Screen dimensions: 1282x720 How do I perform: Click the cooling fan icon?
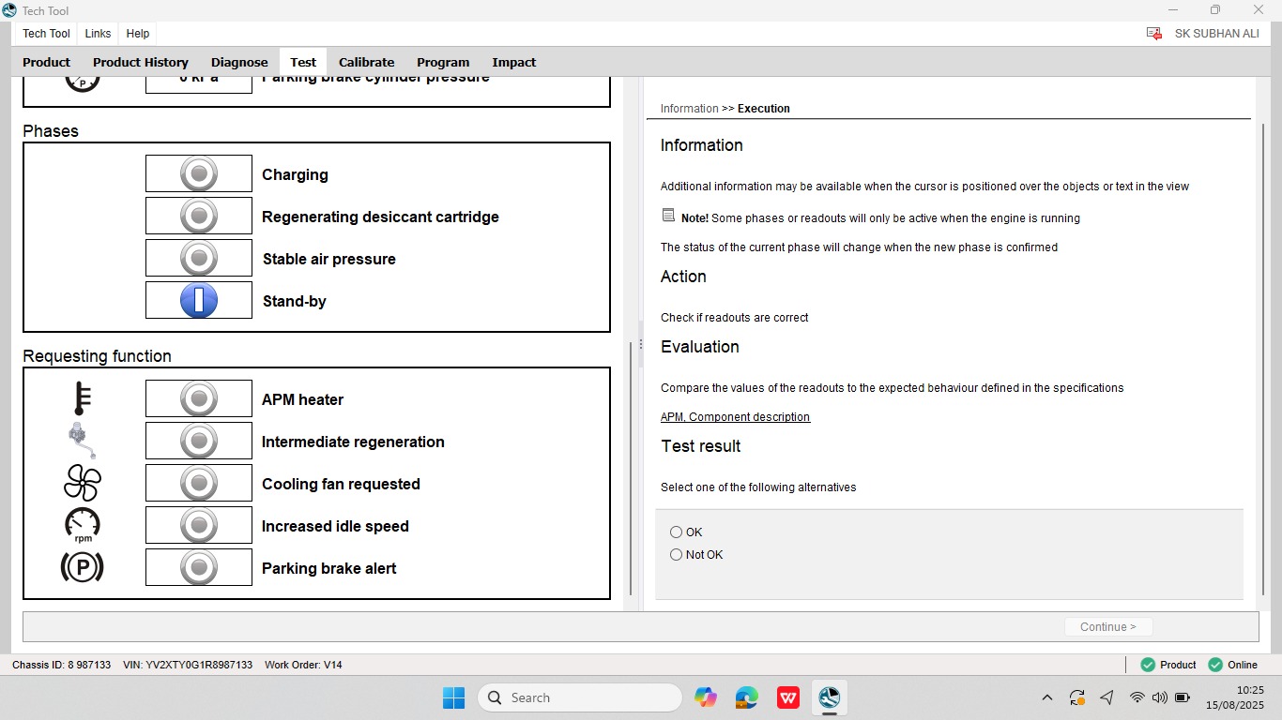point(83,484)
